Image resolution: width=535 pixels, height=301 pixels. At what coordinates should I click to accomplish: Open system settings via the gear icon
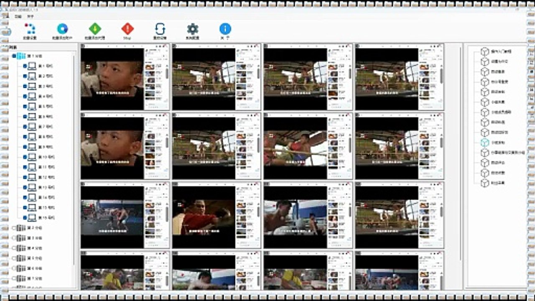pos(192,29)
